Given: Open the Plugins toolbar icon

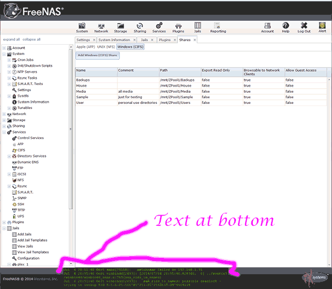Looking at the screenshot, I should pyautogui.click(x=178, y=28).
